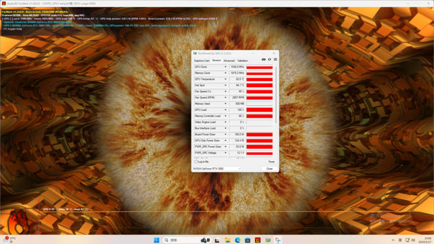Click the GPU-Z sensor list scrollbar
The width and height of the screenshot is (434, 244).
[276, 95]
